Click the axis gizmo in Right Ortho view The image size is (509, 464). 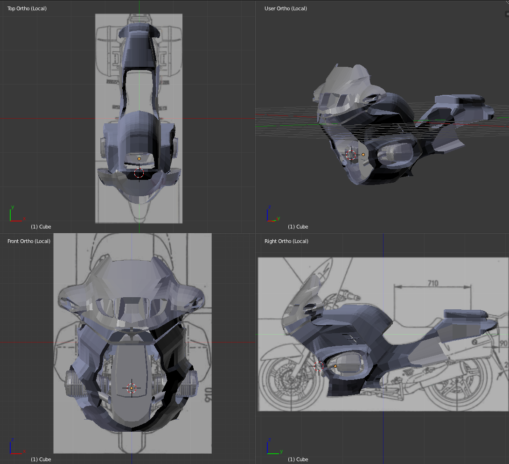pos(275,446)
